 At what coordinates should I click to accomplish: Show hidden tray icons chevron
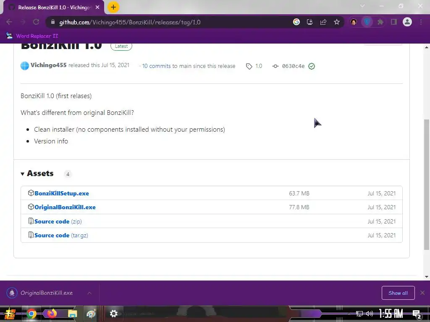pos(349,314)
